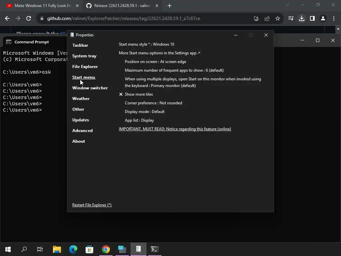Open Chrome media controls icon
Screen dimensions: 341x256
tap(291, 19)
